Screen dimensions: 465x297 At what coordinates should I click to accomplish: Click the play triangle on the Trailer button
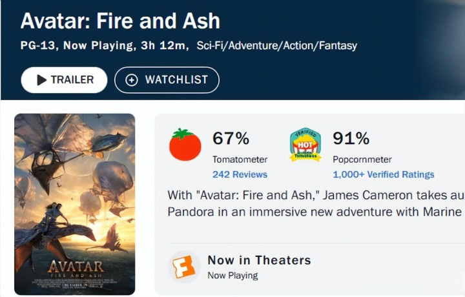pyautogui.click(x=41, y=80)
